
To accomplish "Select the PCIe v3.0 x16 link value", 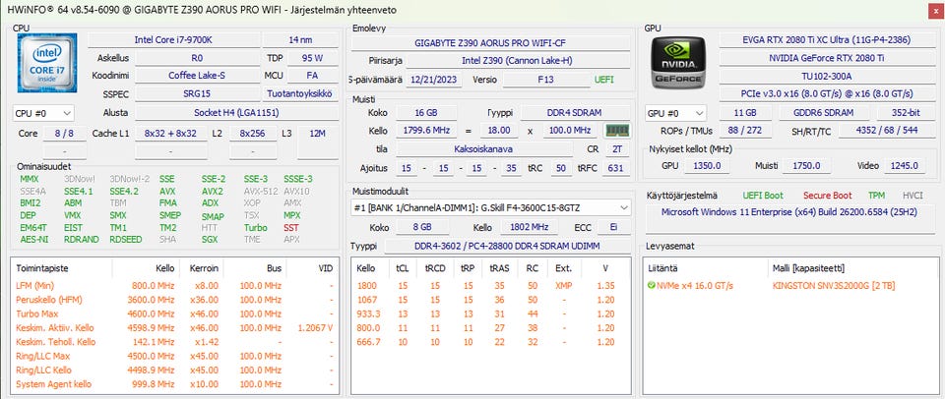I will tap(826, 94).
